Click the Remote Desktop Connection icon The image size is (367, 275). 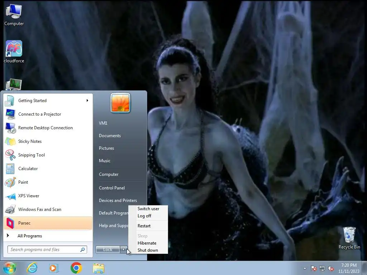tap(10, 128)
